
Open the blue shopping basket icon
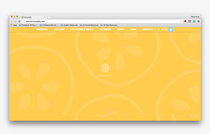click(x=171, y=30)
